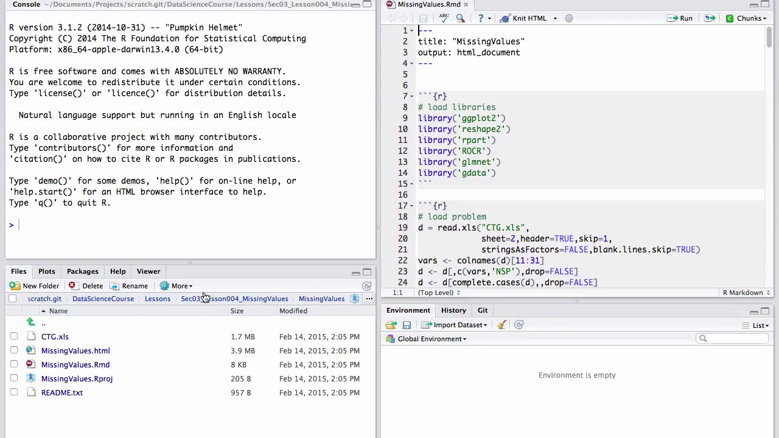Click the question mark help icon in the editor
Screen dimensions: 779x438
pos(481,18)
